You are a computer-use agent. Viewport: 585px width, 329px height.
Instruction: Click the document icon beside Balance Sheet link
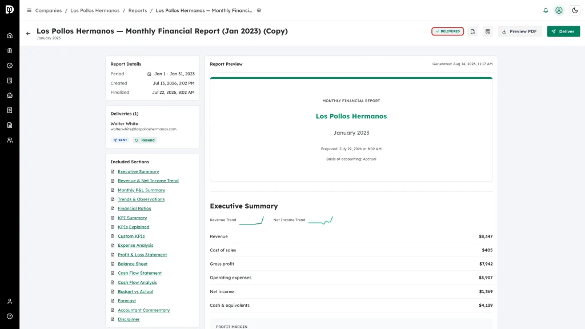pos(113,264)
